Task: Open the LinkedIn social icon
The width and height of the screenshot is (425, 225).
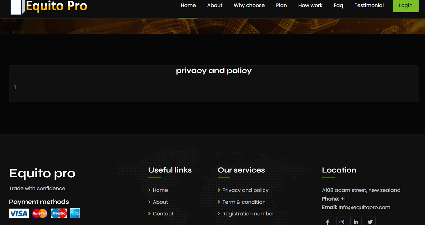Action: click(356, 221)
